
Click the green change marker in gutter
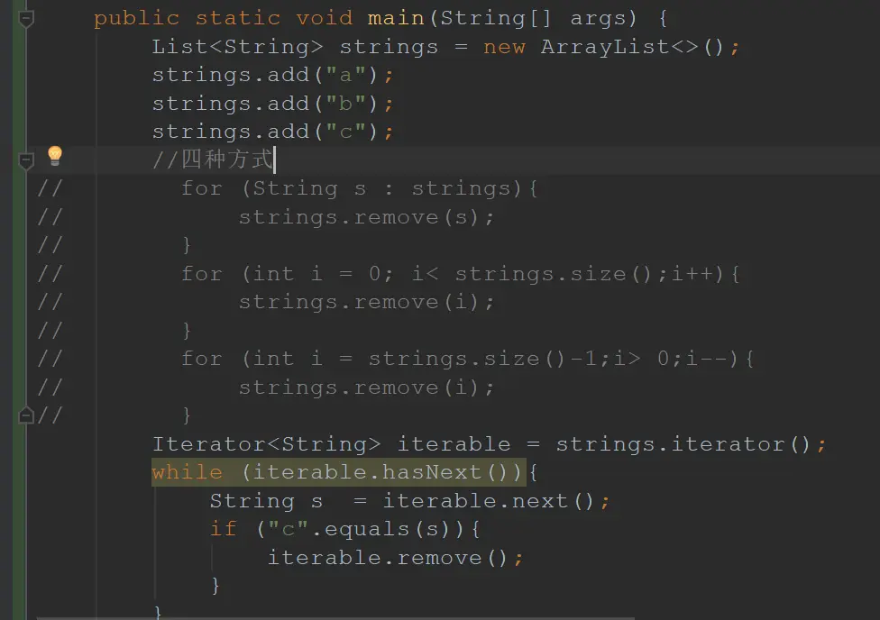(x=19, y=310)
